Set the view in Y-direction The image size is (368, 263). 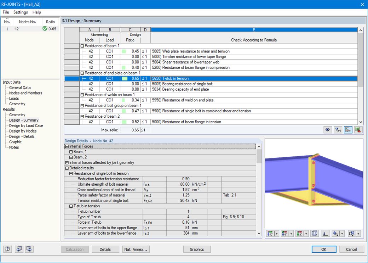tap(285, 233)
